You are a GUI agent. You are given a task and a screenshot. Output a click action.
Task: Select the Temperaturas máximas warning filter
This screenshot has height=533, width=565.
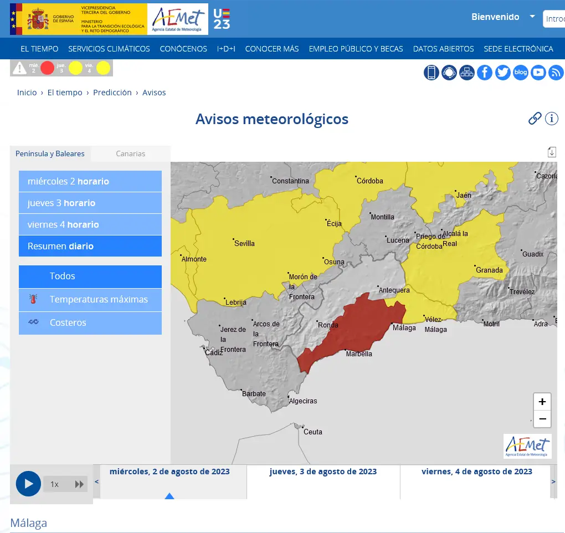click(90, 300)
